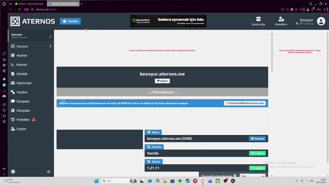Open Xbox app from the taskbar

pyautogui.click(x=218, y=181)
